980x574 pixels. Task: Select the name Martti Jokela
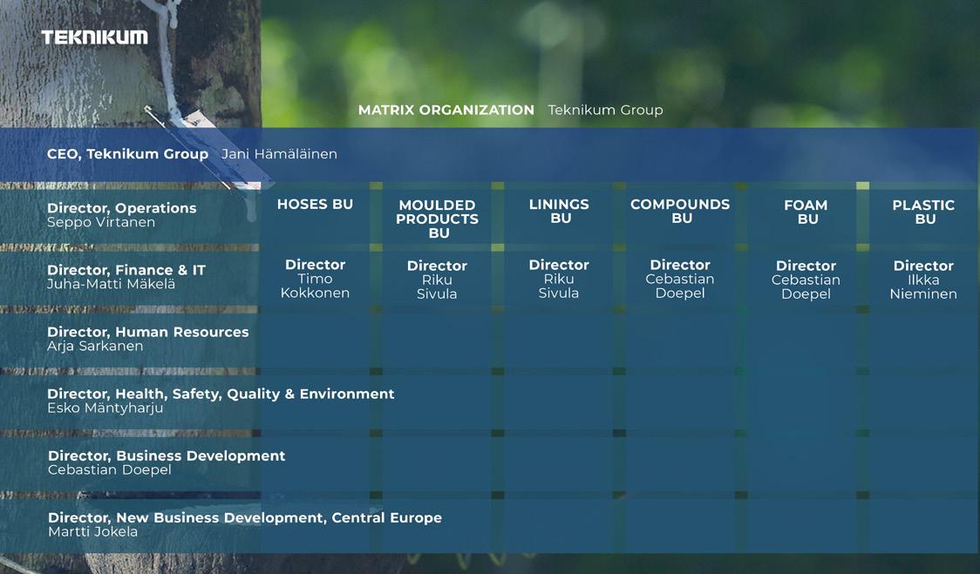pyautogui.click(x=93, y=531)
